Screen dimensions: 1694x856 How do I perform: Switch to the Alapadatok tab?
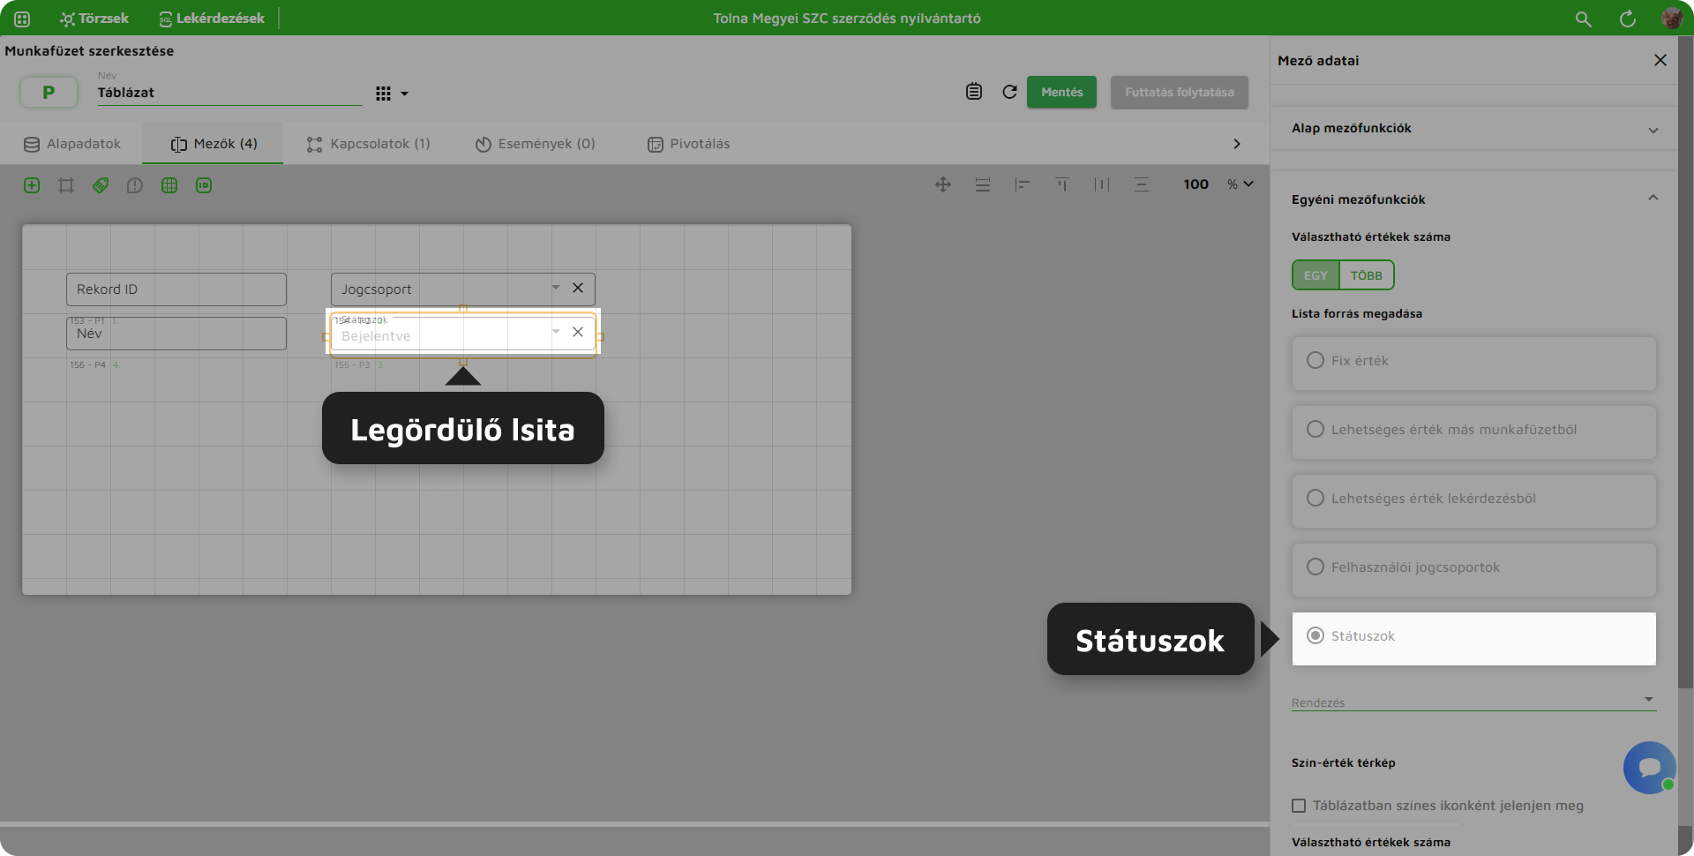coord(72,144)
